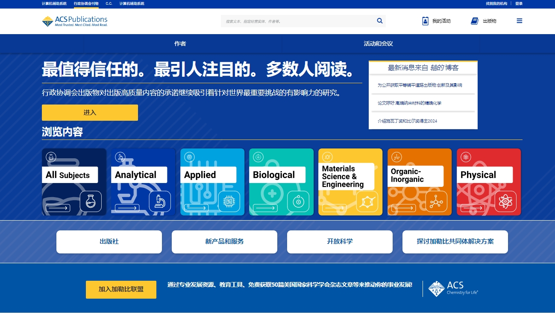Open 行政协调会刊物 top bar item
The width and height of the screenshot is (555, 317).
[x=86, y=3]
